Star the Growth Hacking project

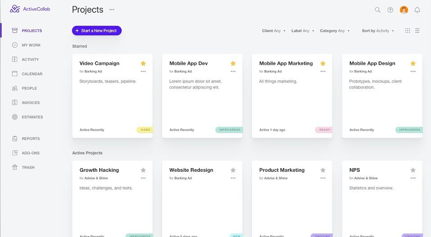tap(143, 170)
